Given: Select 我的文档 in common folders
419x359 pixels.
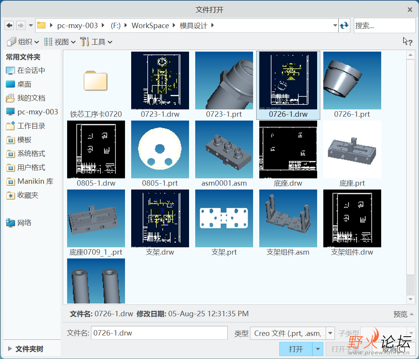Looking at the screenshot, I should coord(25,98).
